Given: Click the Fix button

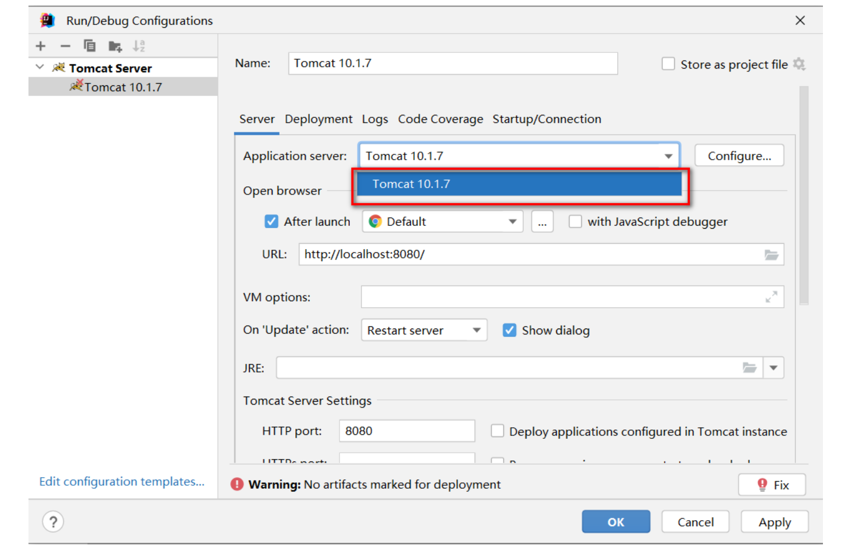Looking at the screenshot, I should pyautogui.click(x=772, y=485).
